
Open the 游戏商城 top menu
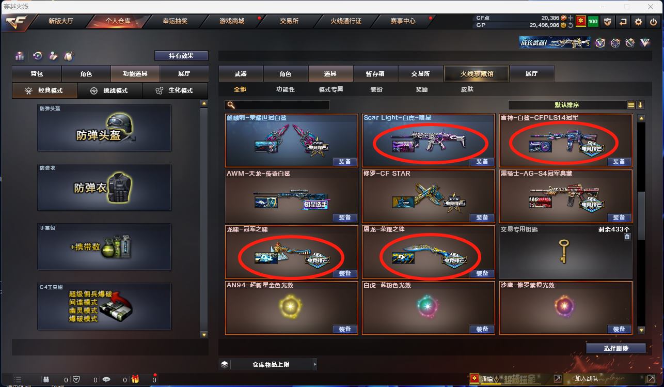click(232, 21)
